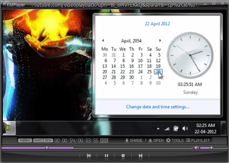Click the SHADE button
Image resolution: width=229 pixels, height=163 pixels.
134,141
